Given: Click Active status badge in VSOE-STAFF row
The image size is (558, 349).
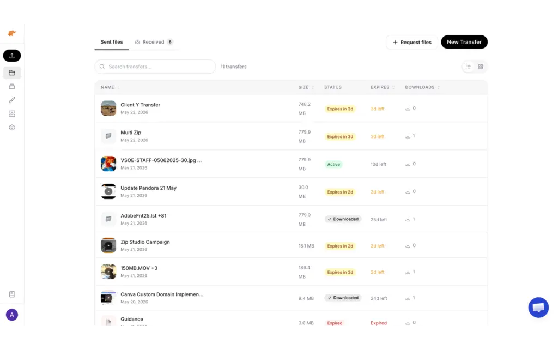Looking at the screenshot, I should coord(333,164).
